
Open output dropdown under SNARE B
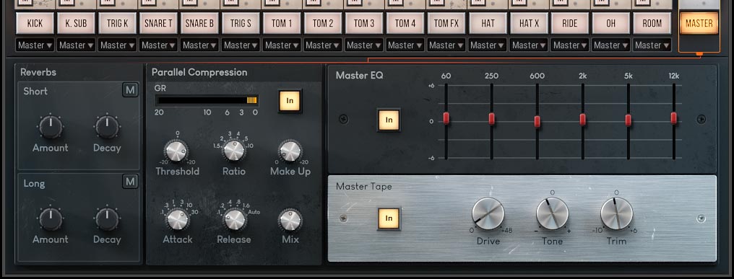coord(199,45)
